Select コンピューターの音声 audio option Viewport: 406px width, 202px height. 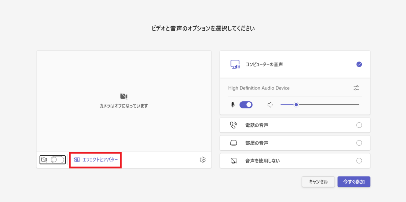(295, 65)
